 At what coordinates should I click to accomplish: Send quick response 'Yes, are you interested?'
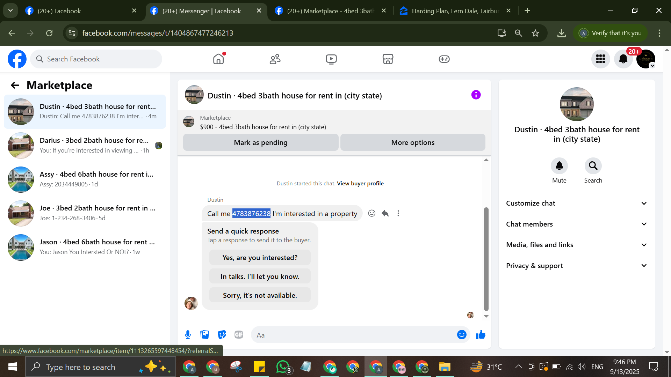click(260, 258)
